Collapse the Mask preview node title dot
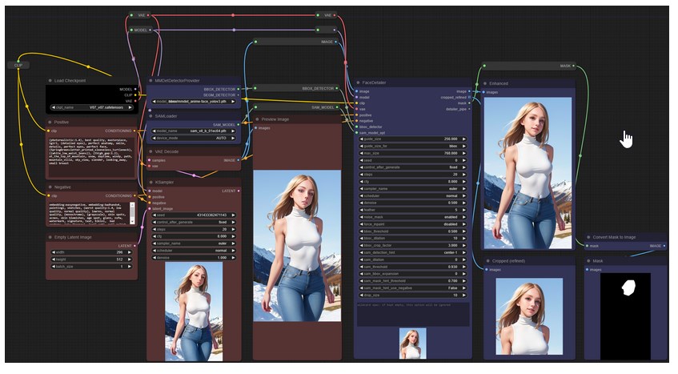The width and height of the screenshot is (678, 374). coord(588,261)
